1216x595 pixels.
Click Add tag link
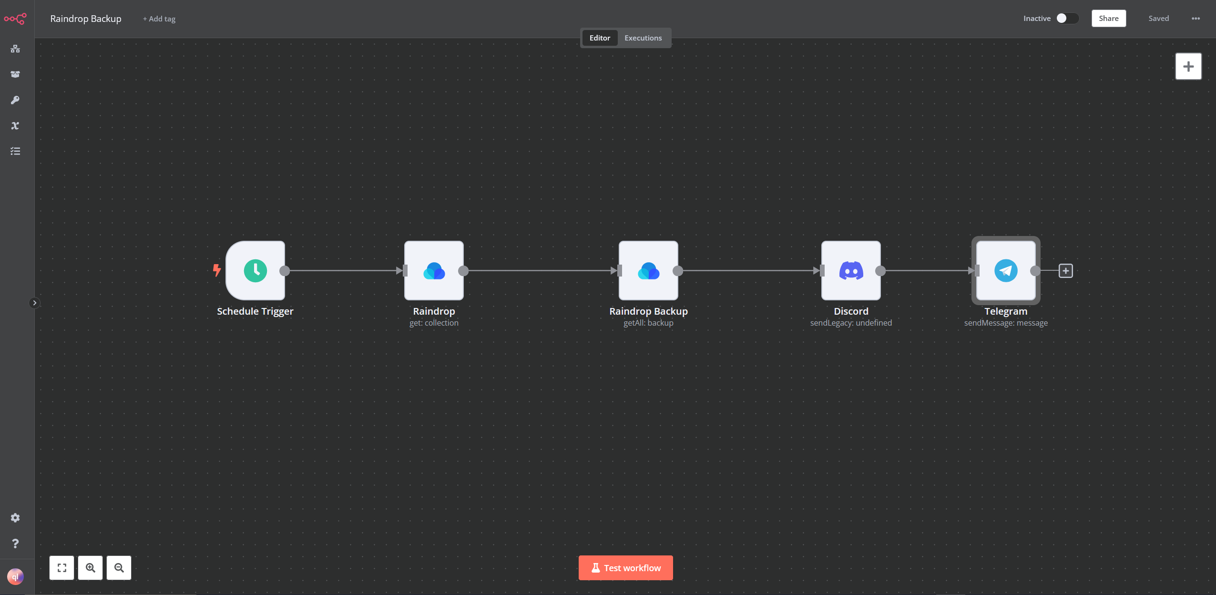pyautogui.click(x=159, y=19)
